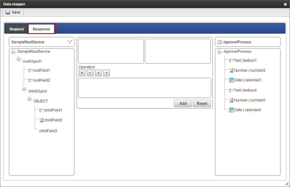Click the calendar icon of calendar3
290x187 pixels.
coord(231,80)
